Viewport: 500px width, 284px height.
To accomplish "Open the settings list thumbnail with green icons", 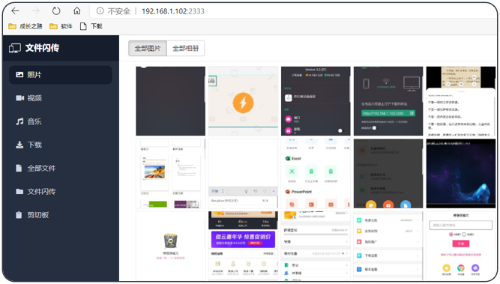I will pos(388,246).
